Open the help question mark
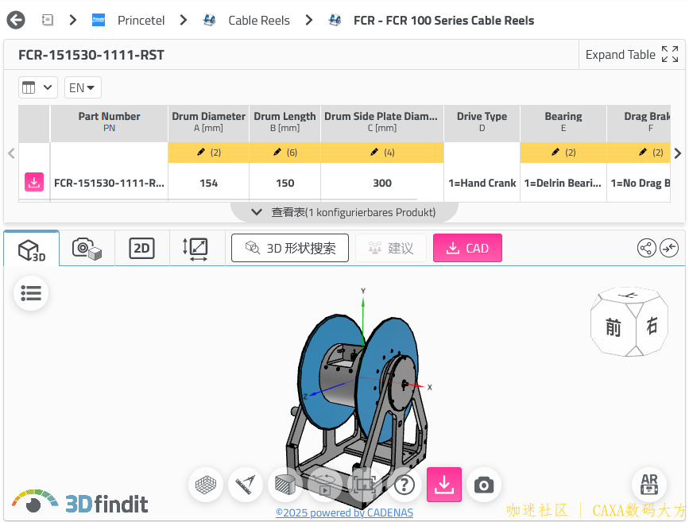This screenshot has height=522, width=689. pos(404,485)
